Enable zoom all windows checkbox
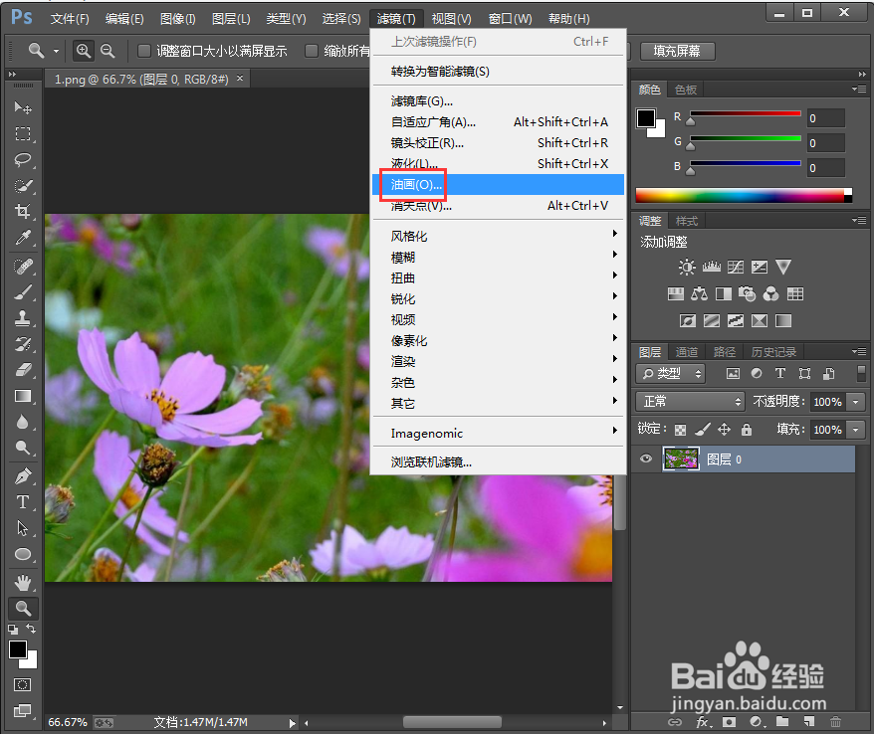 coord(312,52)
